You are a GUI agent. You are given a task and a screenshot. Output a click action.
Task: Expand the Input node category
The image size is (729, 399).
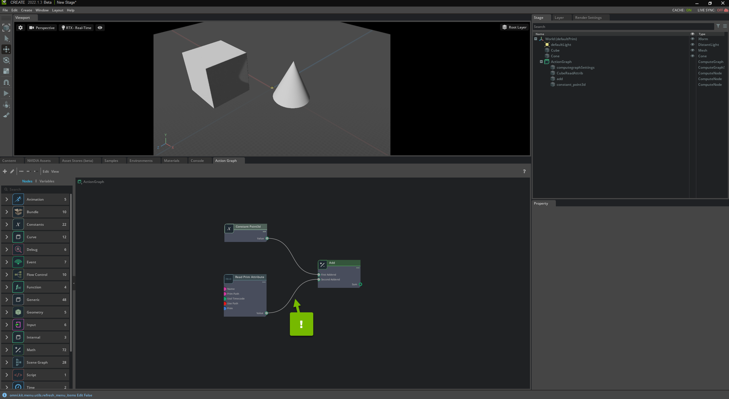[x=7, y=325]
